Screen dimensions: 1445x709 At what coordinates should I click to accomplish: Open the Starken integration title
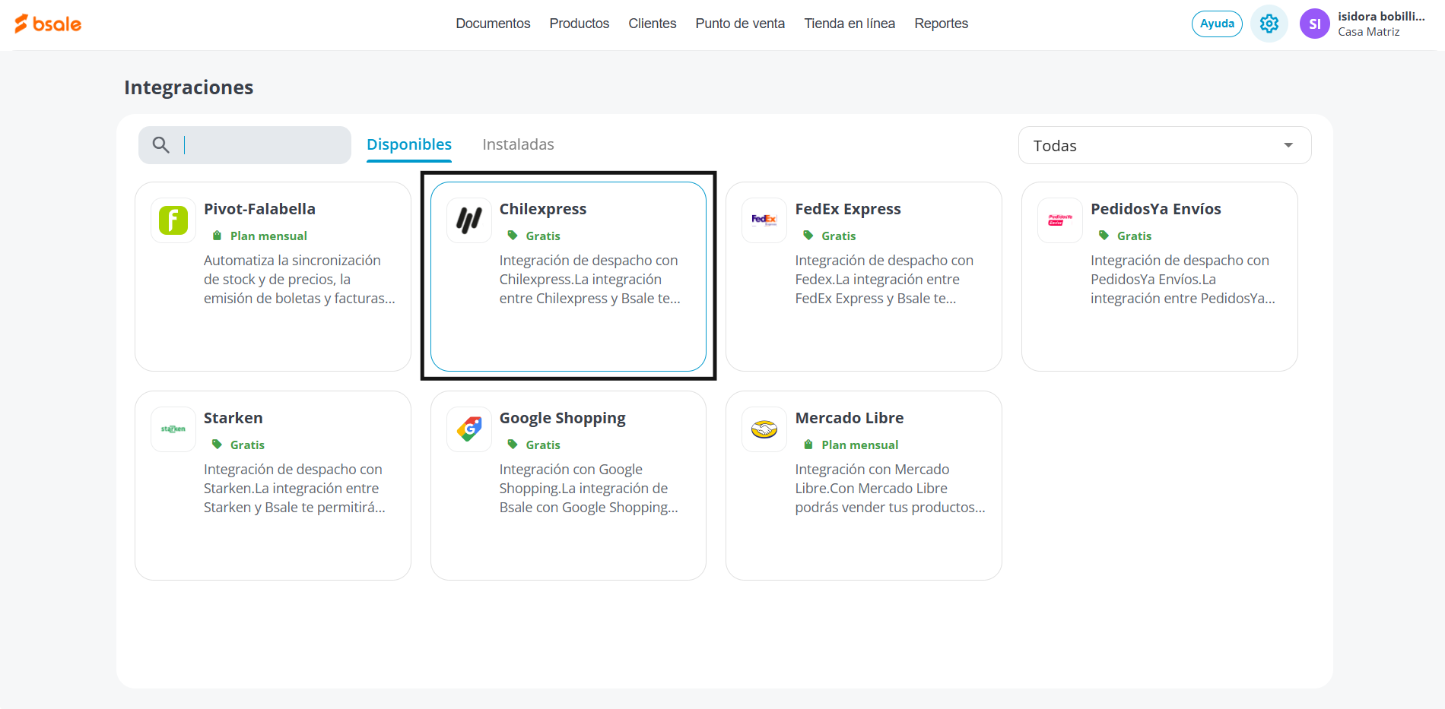click(x=233, y=418)
